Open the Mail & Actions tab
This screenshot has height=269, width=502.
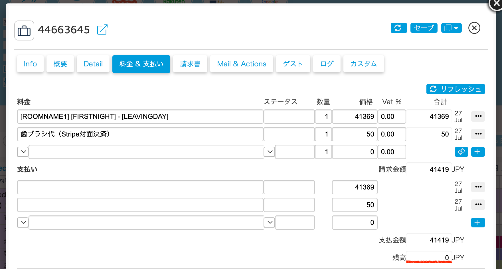[x=241, y=64]
